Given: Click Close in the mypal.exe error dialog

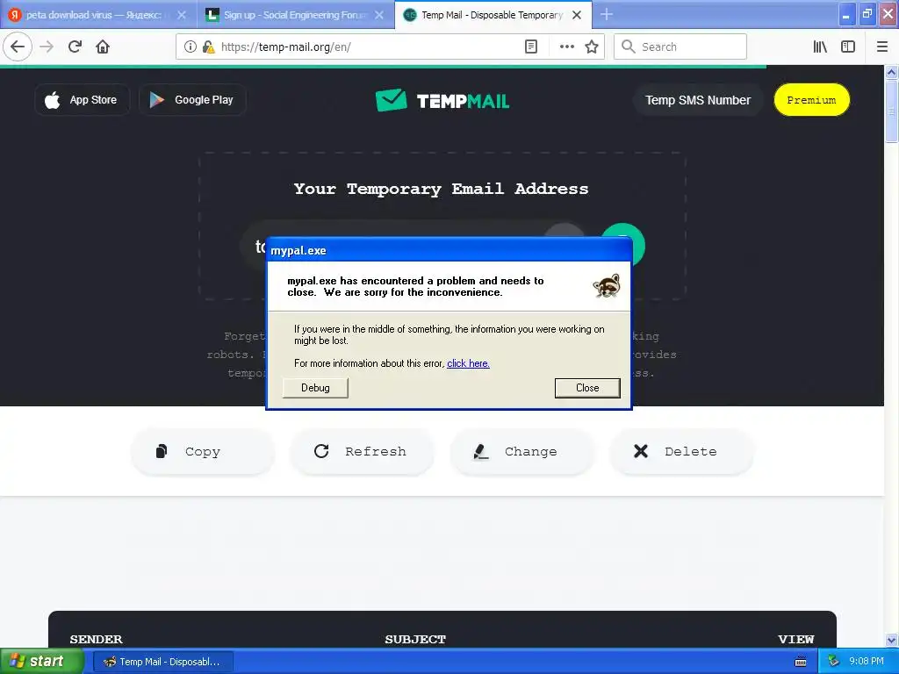Looking at the screenshot, I should pos(587,388).
